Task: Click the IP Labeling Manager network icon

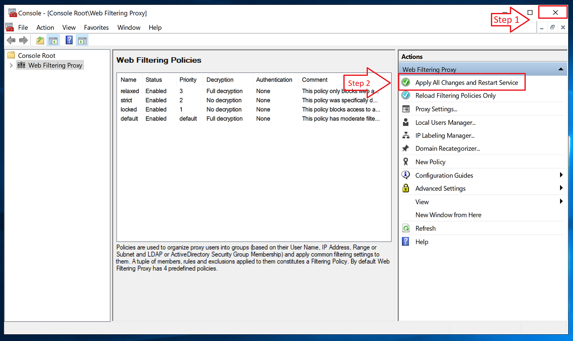Action: tap(406, 135)
